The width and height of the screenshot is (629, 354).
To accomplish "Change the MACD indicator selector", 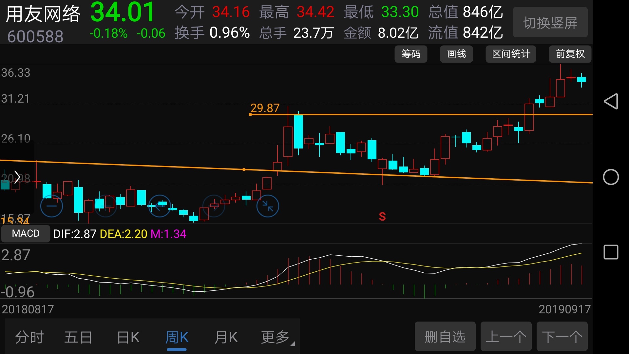I will coord(26,233).
